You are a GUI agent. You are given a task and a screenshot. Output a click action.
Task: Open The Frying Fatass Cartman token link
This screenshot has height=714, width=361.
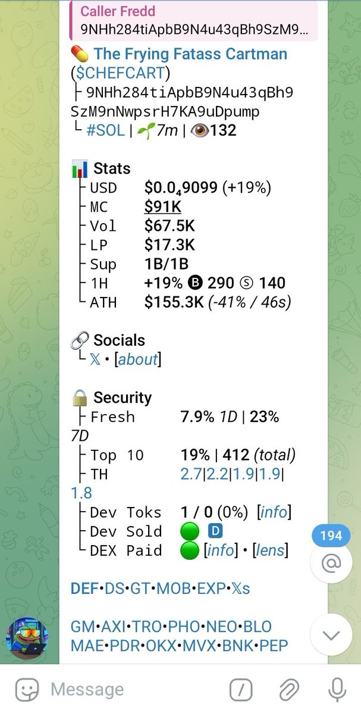pos(190,54)
